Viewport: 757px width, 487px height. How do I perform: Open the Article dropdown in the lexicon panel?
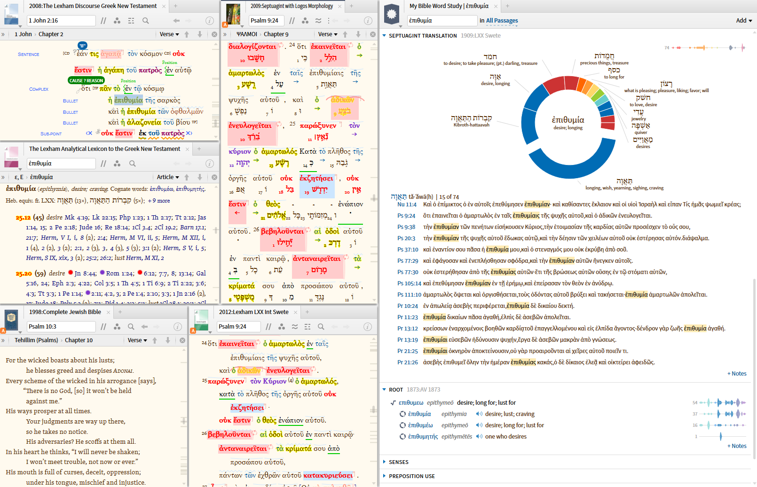coord(168,177)
